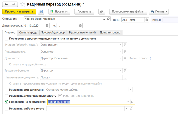
Task: Switch to the Трудовой договор tab
Action: (x=53, y=33)
